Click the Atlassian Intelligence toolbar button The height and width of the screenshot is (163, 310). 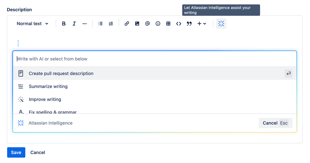point(221,24)
